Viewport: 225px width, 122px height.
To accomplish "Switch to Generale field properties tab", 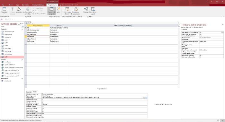I will 29,92.
